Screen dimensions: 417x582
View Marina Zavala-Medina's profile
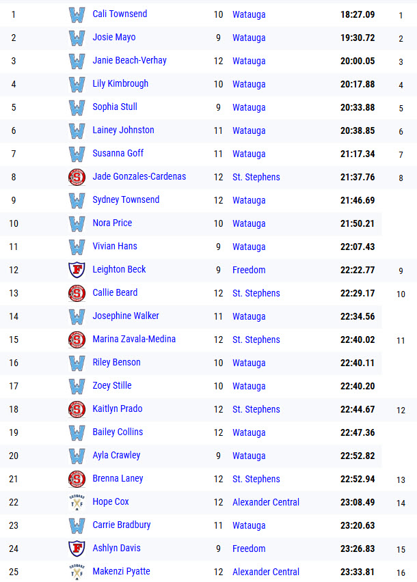tap(134, 339)
